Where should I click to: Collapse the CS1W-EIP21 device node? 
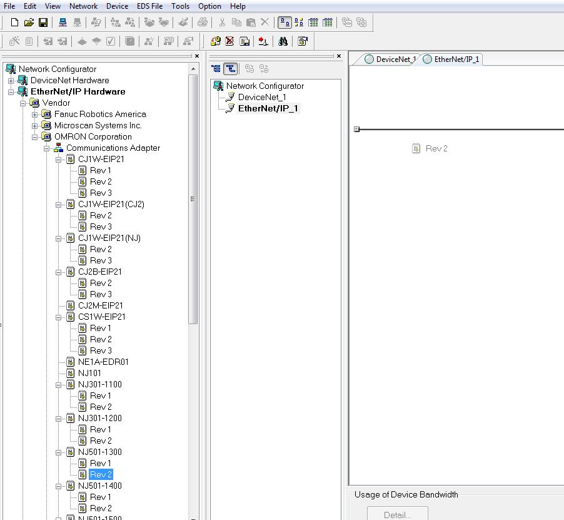(58, 317)
